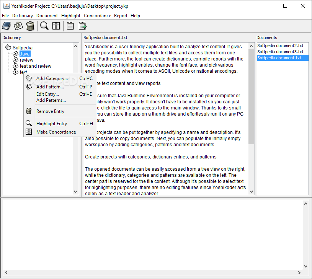Open the Help menu
The height and width of the screenshot is (279, 312).
(135, 16)
